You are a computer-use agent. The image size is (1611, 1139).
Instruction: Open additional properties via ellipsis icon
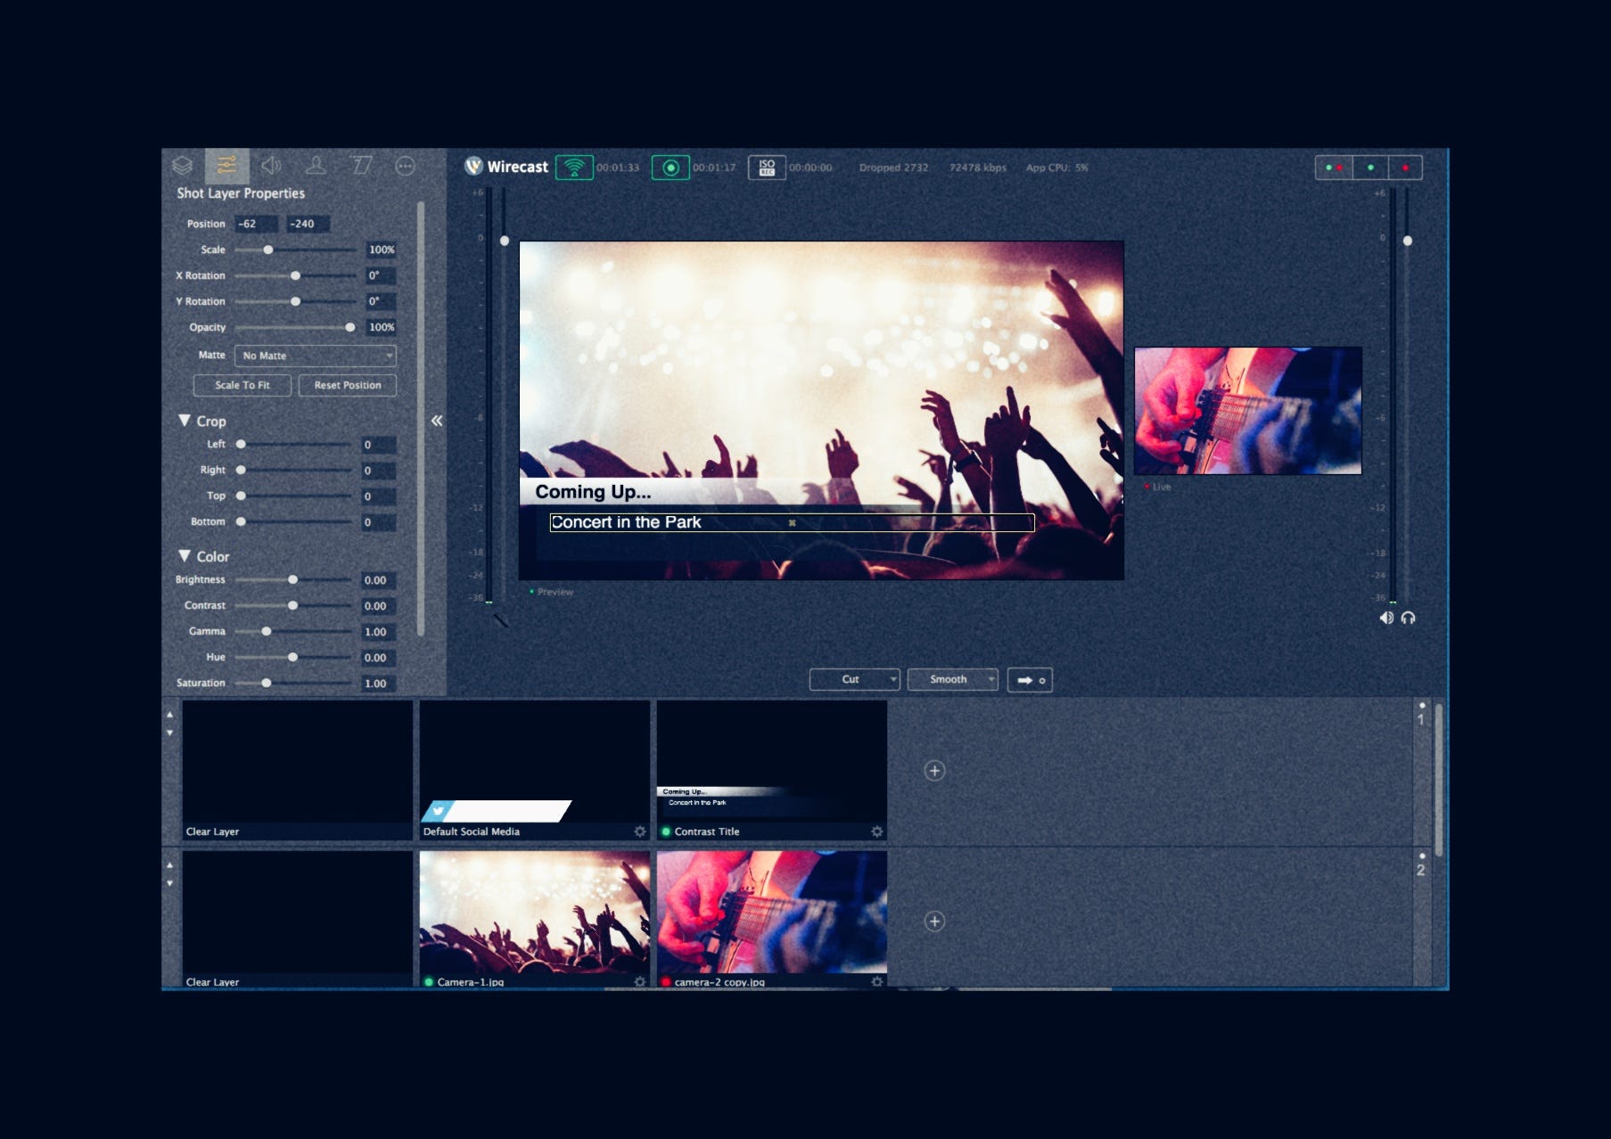point(406,166)
